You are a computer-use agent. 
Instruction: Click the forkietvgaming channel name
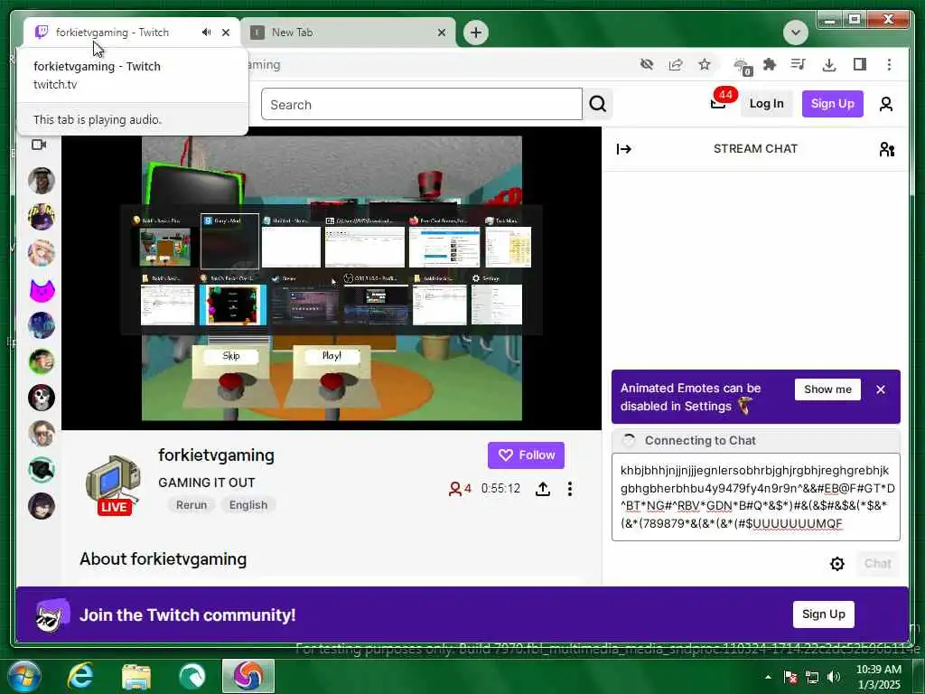pos(217,455)
